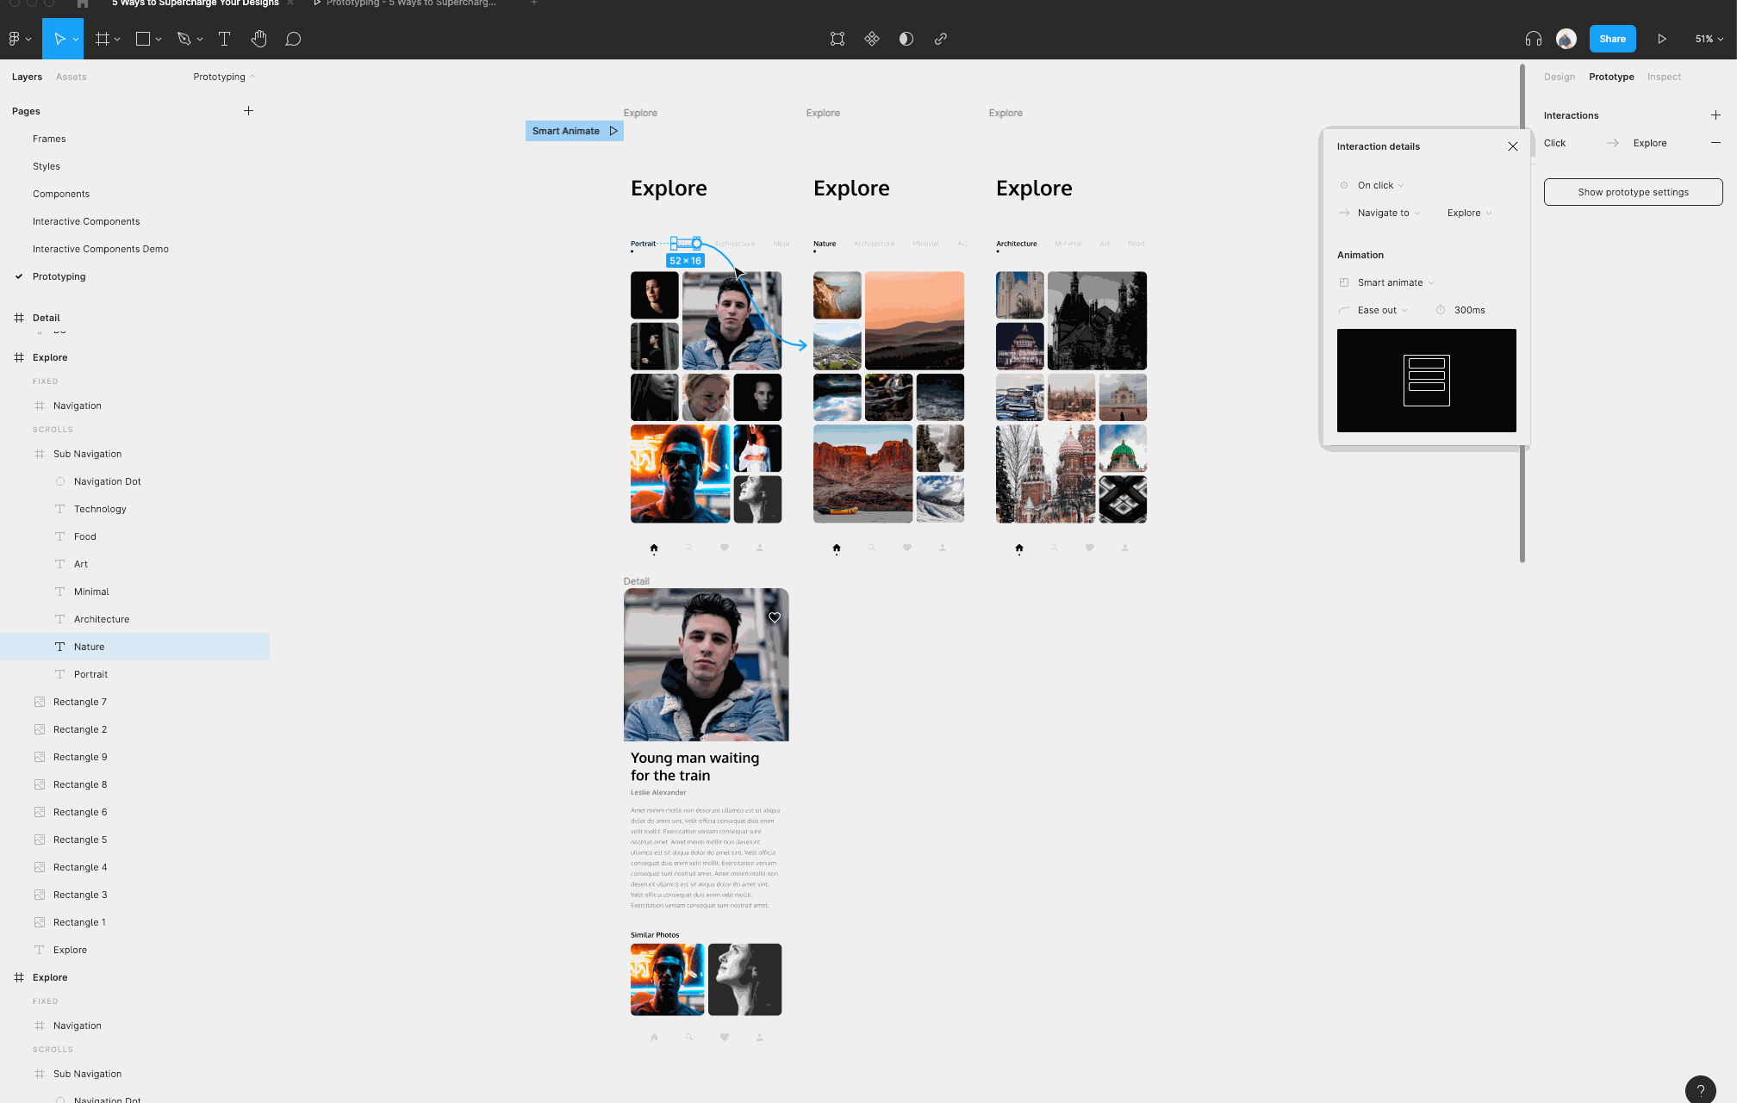Open the audio headphones icon
This screenshot has height=1103, width=1737.
pos(1534,39)
